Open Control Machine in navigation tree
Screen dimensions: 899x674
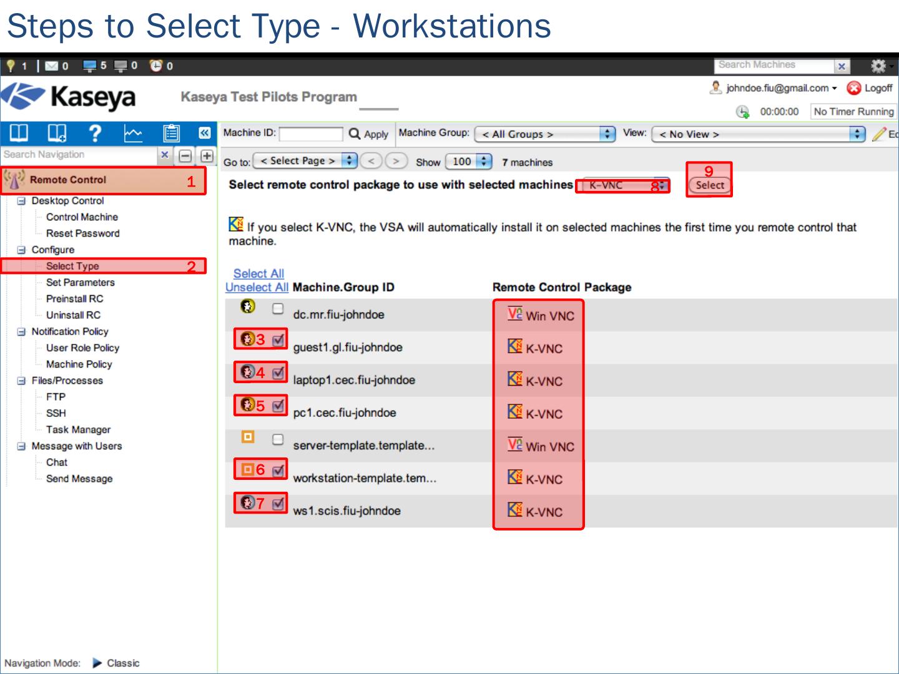click(82, 217)
